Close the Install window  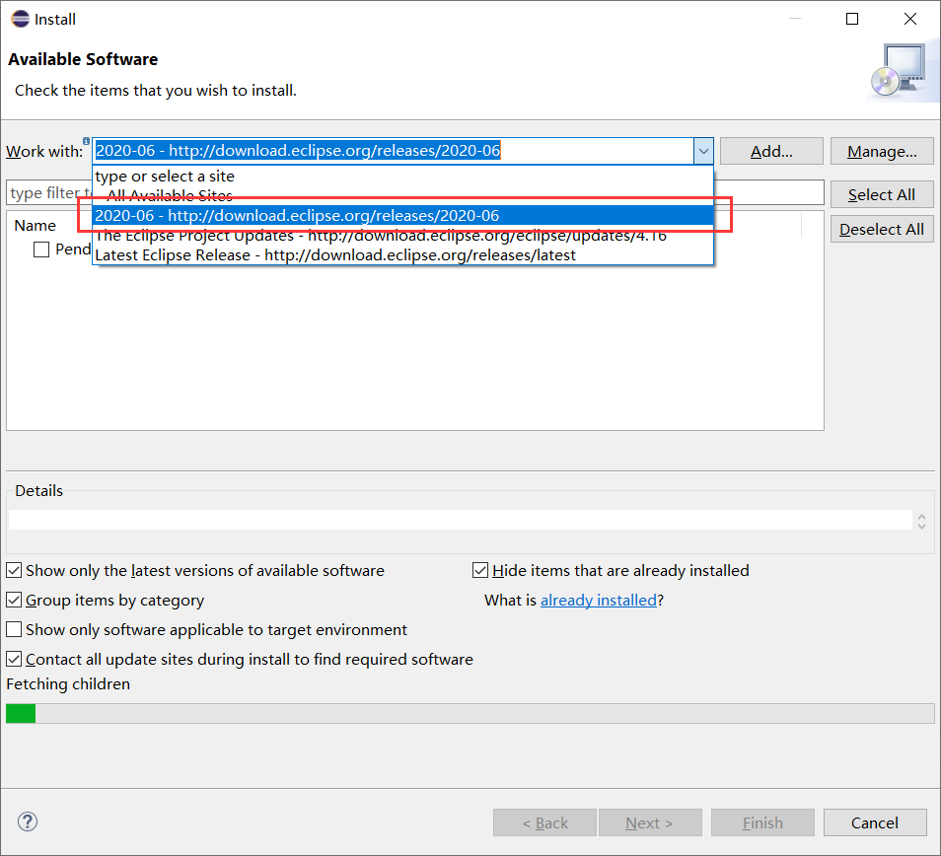tap(910, 19)
